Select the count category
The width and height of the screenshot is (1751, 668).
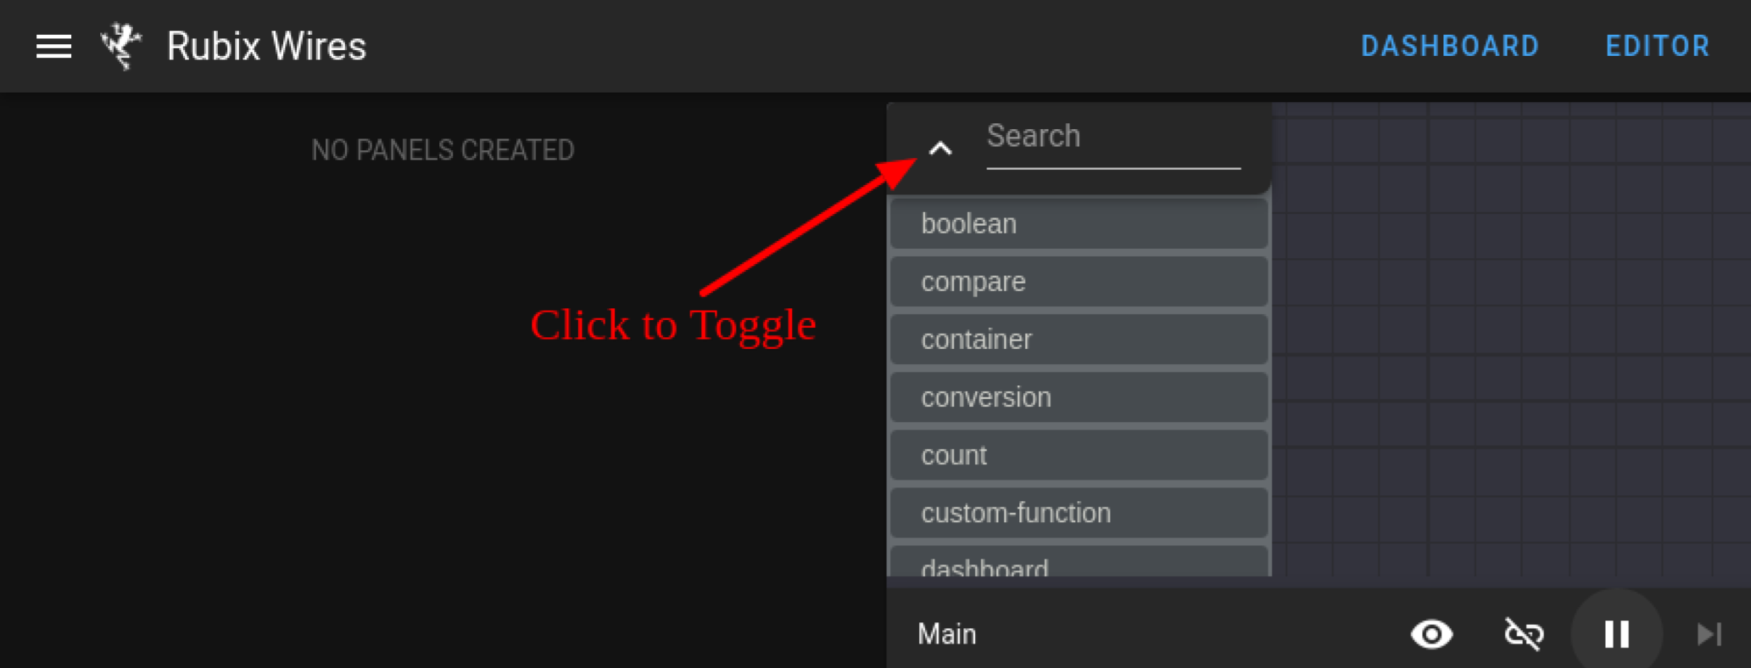(1079, 455)
